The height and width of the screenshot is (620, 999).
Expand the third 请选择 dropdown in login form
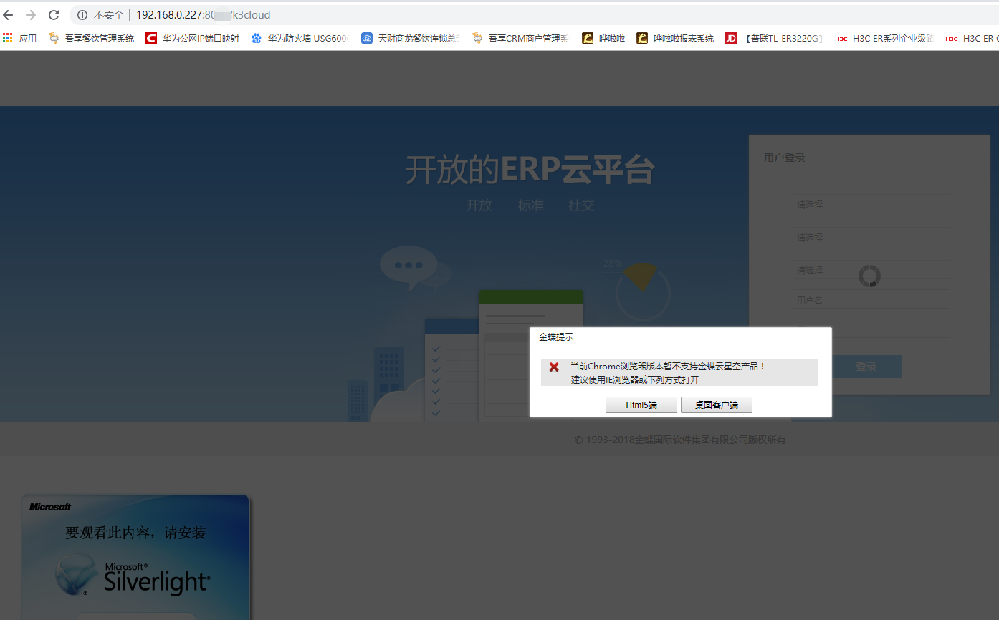pos(871,270)
